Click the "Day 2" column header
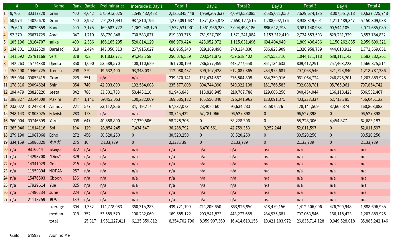The height and width of the screenshot is (242, 393). (212, 6)
